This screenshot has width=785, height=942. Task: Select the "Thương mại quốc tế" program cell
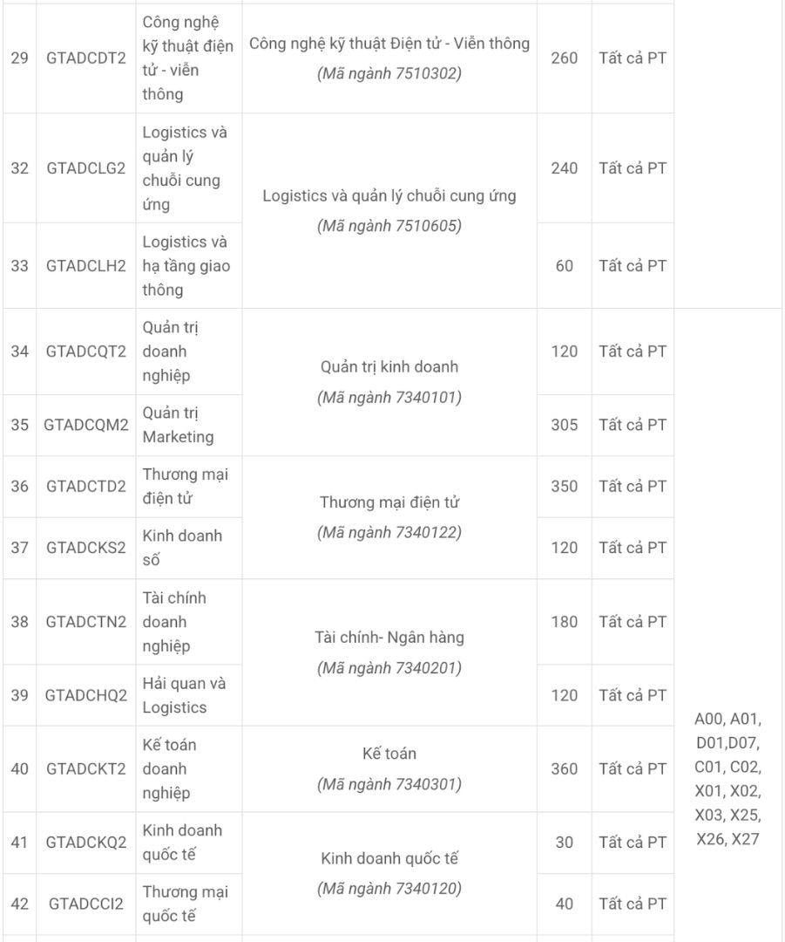pos(187,904)
